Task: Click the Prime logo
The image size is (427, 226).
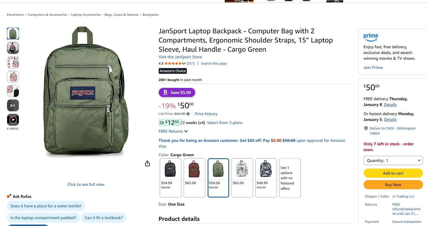Action: (x=371, y=37)
